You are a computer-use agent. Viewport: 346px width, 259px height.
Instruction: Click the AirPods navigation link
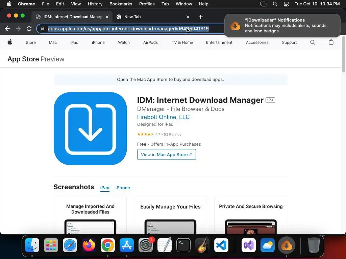click(150, 42)
